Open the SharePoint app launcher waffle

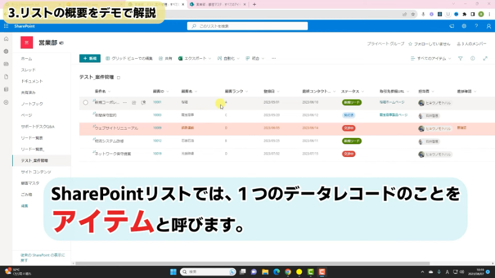[6, 26]
